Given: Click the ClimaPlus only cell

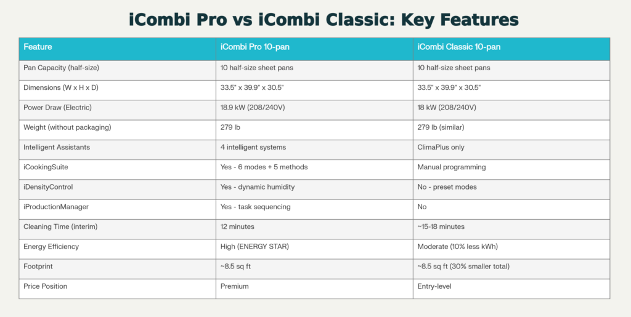Looking at the screenshot, I should point(440,148).
